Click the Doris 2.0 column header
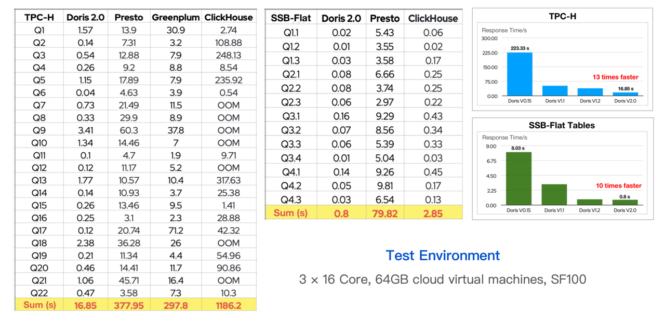 (85, 17)
